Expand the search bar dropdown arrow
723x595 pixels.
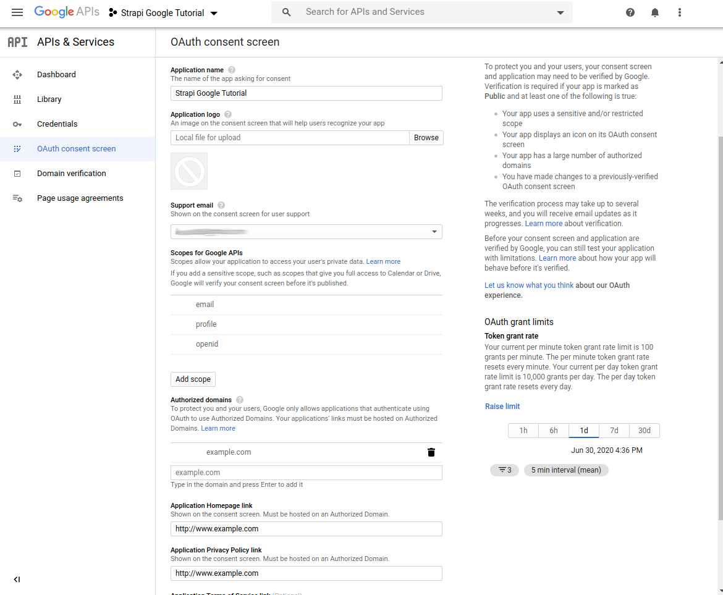tap(560, 12)
